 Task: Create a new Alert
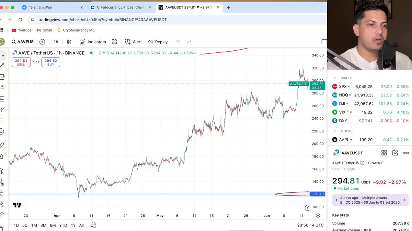pos(133,42)
